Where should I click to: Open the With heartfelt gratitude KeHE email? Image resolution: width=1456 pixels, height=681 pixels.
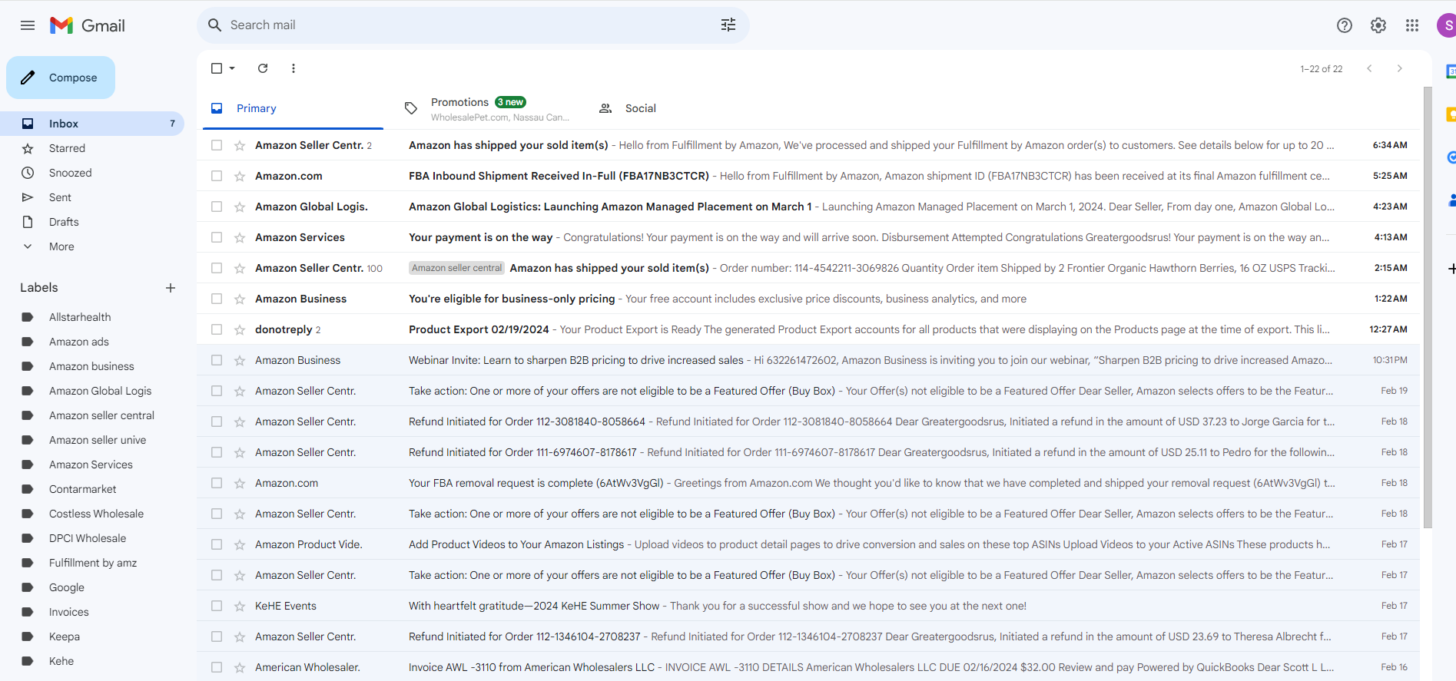pos(808,606)
